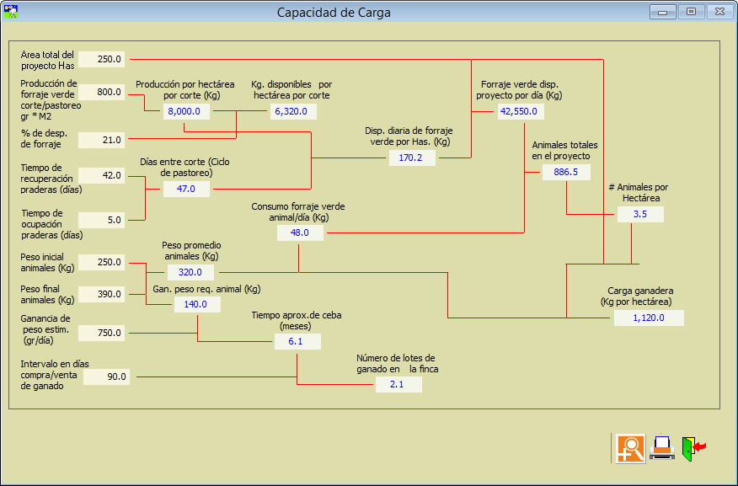Viewport: 738px width, 486px height.
Task: Click the orange magnifier zoom icon
Action: click(630, 448)
